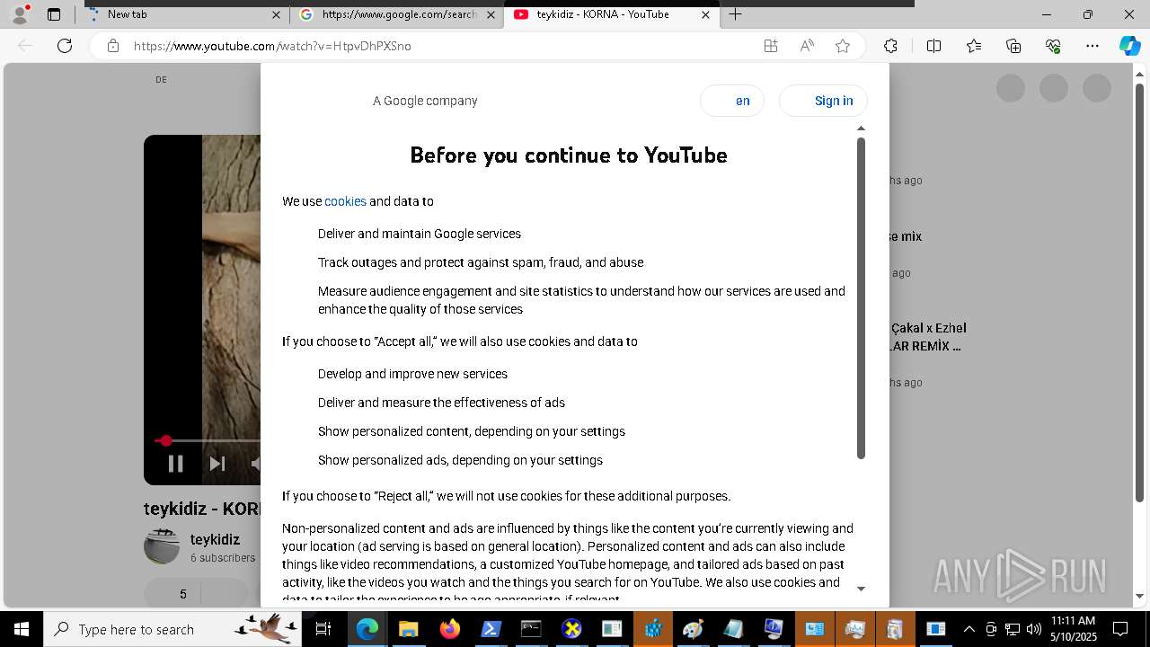This screenshot has height=647, width=1150.
Task: Open the Collections icon
Action: [x=1013, y=46]
